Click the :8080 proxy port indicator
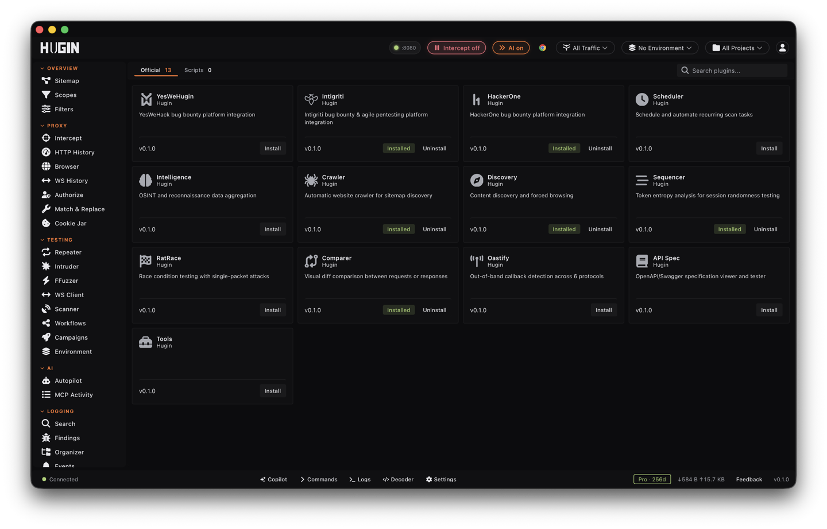827x529 pixels. [405, 48]
